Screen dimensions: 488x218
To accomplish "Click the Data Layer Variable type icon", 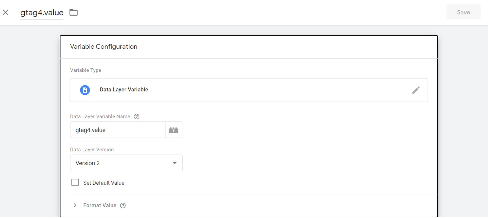I will [85, 90].
